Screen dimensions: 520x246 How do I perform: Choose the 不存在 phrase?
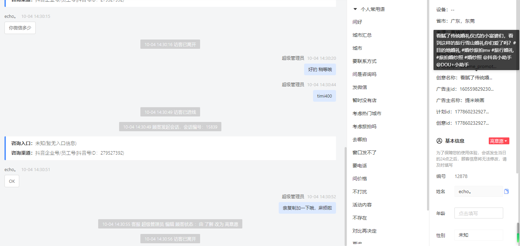click(x=360, y=218)
